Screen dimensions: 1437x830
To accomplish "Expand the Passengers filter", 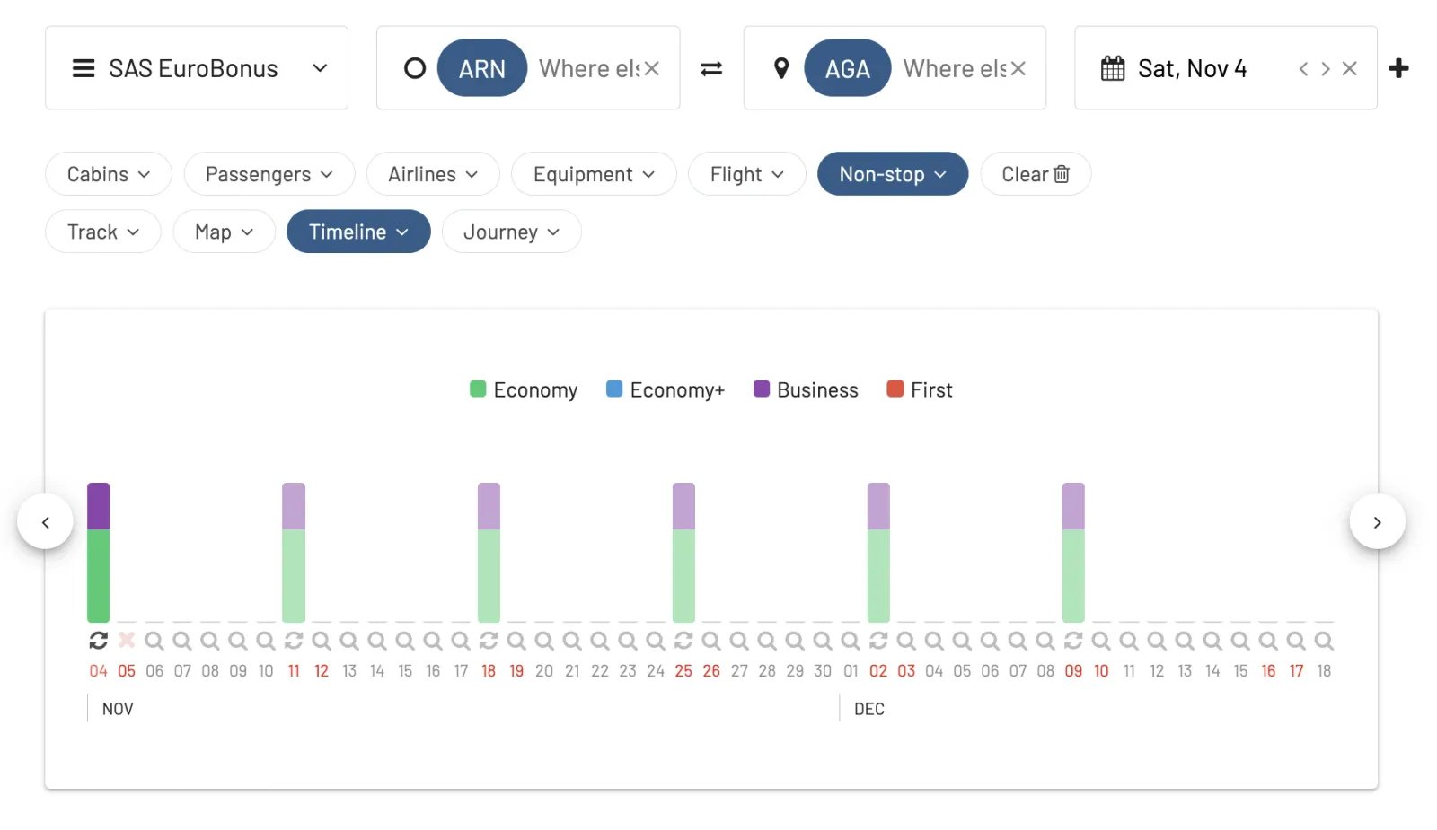I will pos(269,174).
